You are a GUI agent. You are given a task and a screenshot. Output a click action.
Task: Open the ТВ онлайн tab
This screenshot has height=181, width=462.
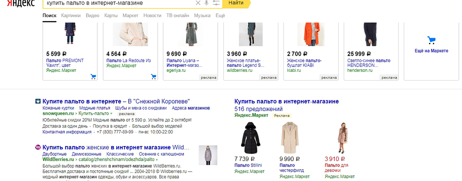click(178, 15)
